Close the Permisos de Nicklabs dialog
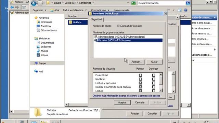 165,13
